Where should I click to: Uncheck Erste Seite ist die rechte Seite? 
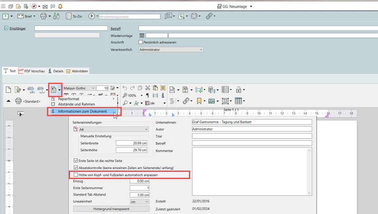click(x=76, y=161)
